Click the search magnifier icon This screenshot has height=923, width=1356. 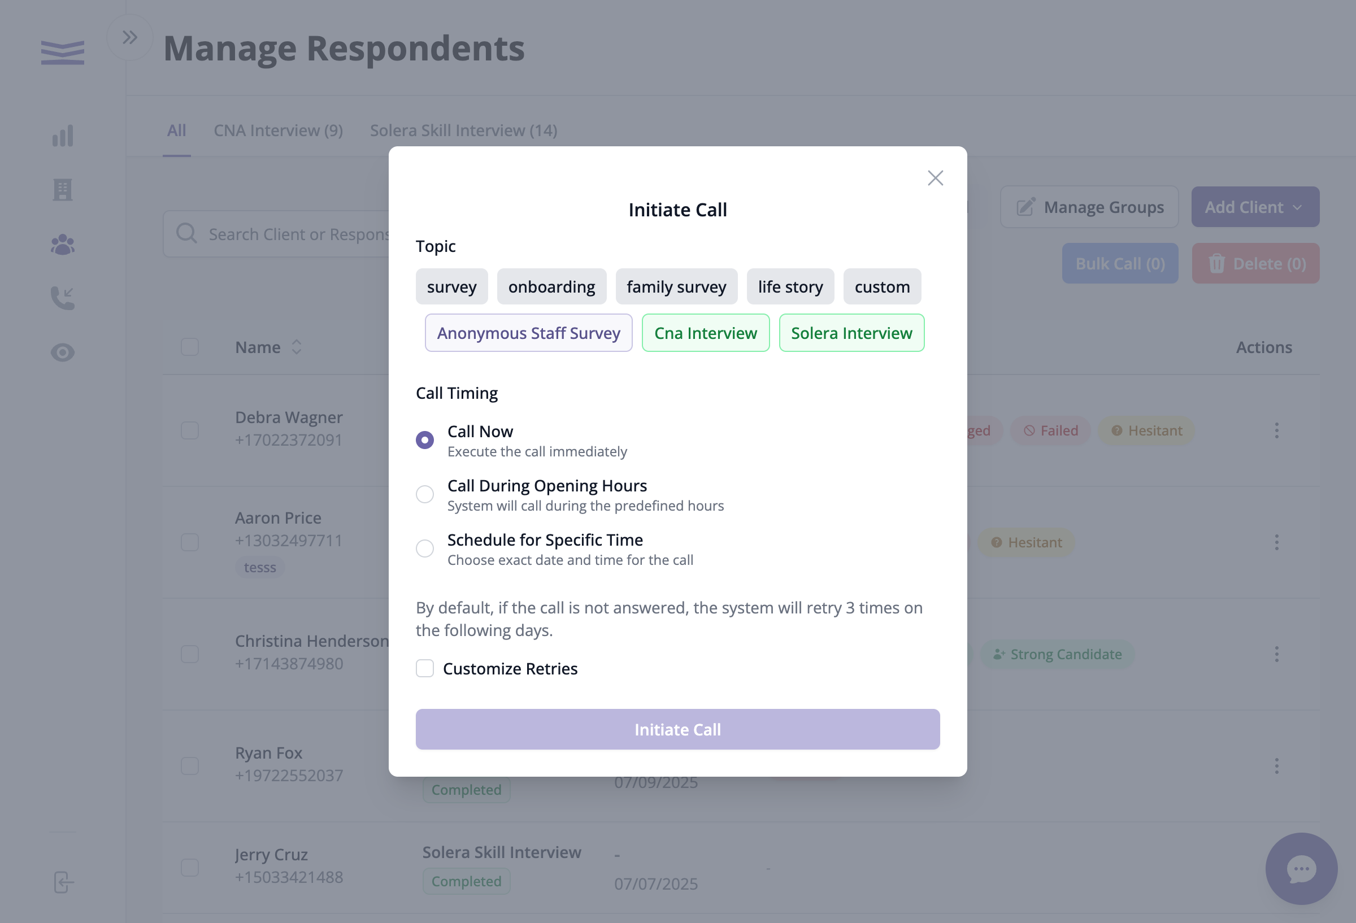coord(186,233)
